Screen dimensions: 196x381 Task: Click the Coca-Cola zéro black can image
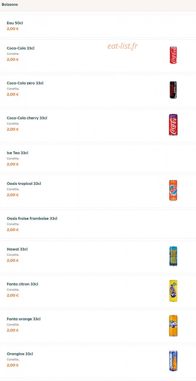(173, 90)
